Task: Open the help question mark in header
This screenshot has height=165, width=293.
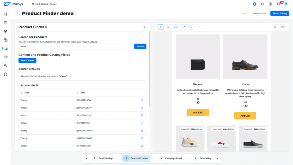Action: point(270,4)
